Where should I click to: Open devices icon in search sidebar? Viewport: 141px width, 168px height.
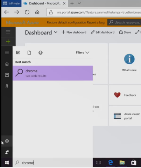(x=7, y=86)
